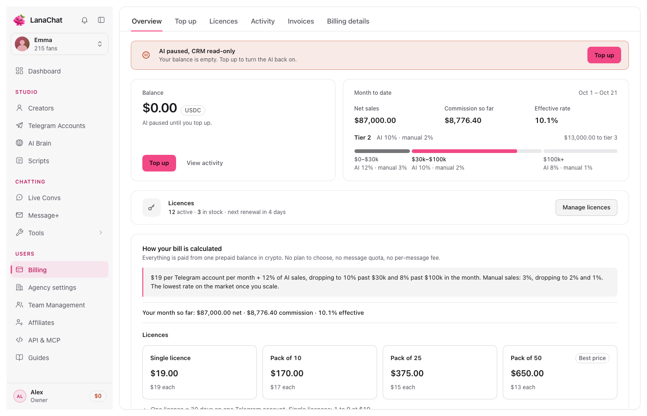Viewport: 647px width, 416px height.
Task: Select the Single licence $19.00 card
Action: 200,372
